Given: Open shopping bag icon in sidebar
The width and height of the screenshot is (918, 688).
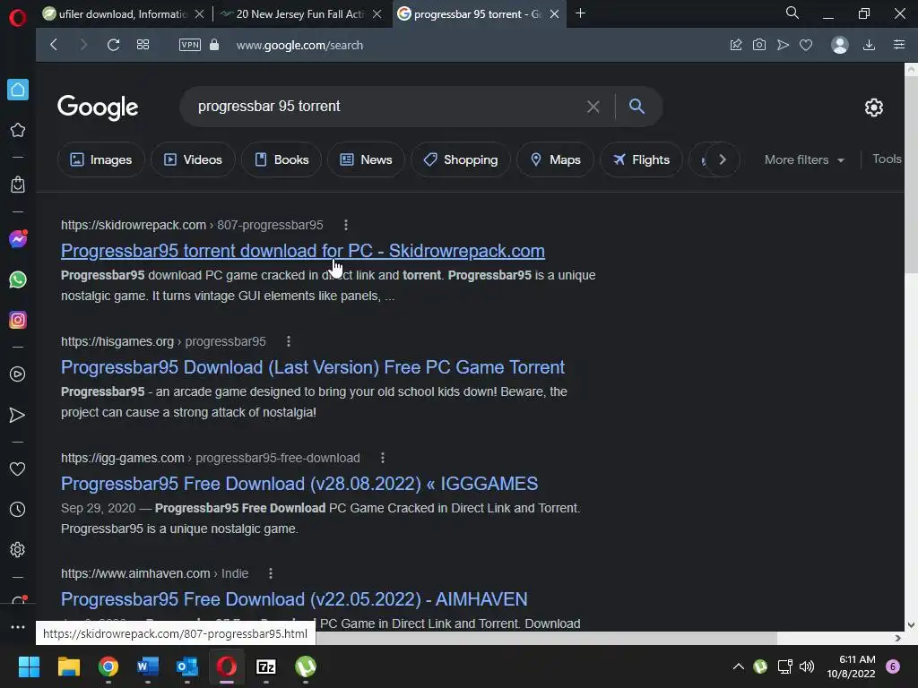Looking at the screenshot, I should tap(18, 185).
